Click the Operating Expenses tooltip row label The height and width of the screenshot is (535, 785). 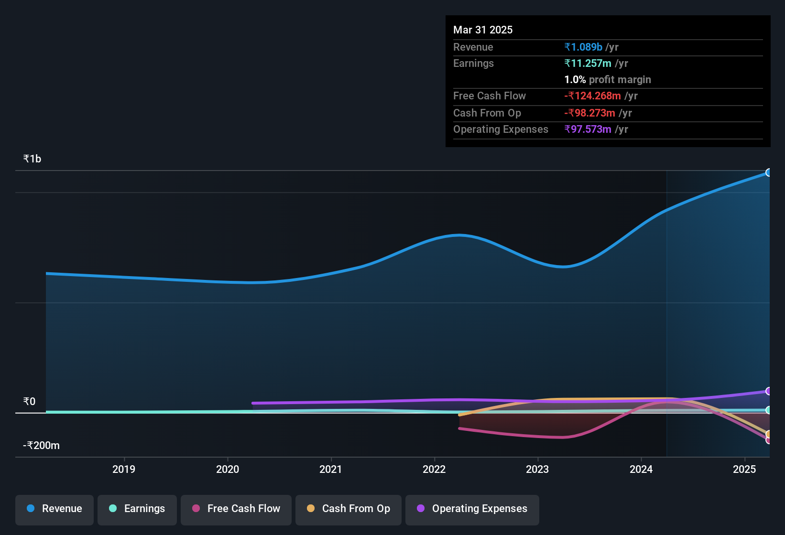501,129
